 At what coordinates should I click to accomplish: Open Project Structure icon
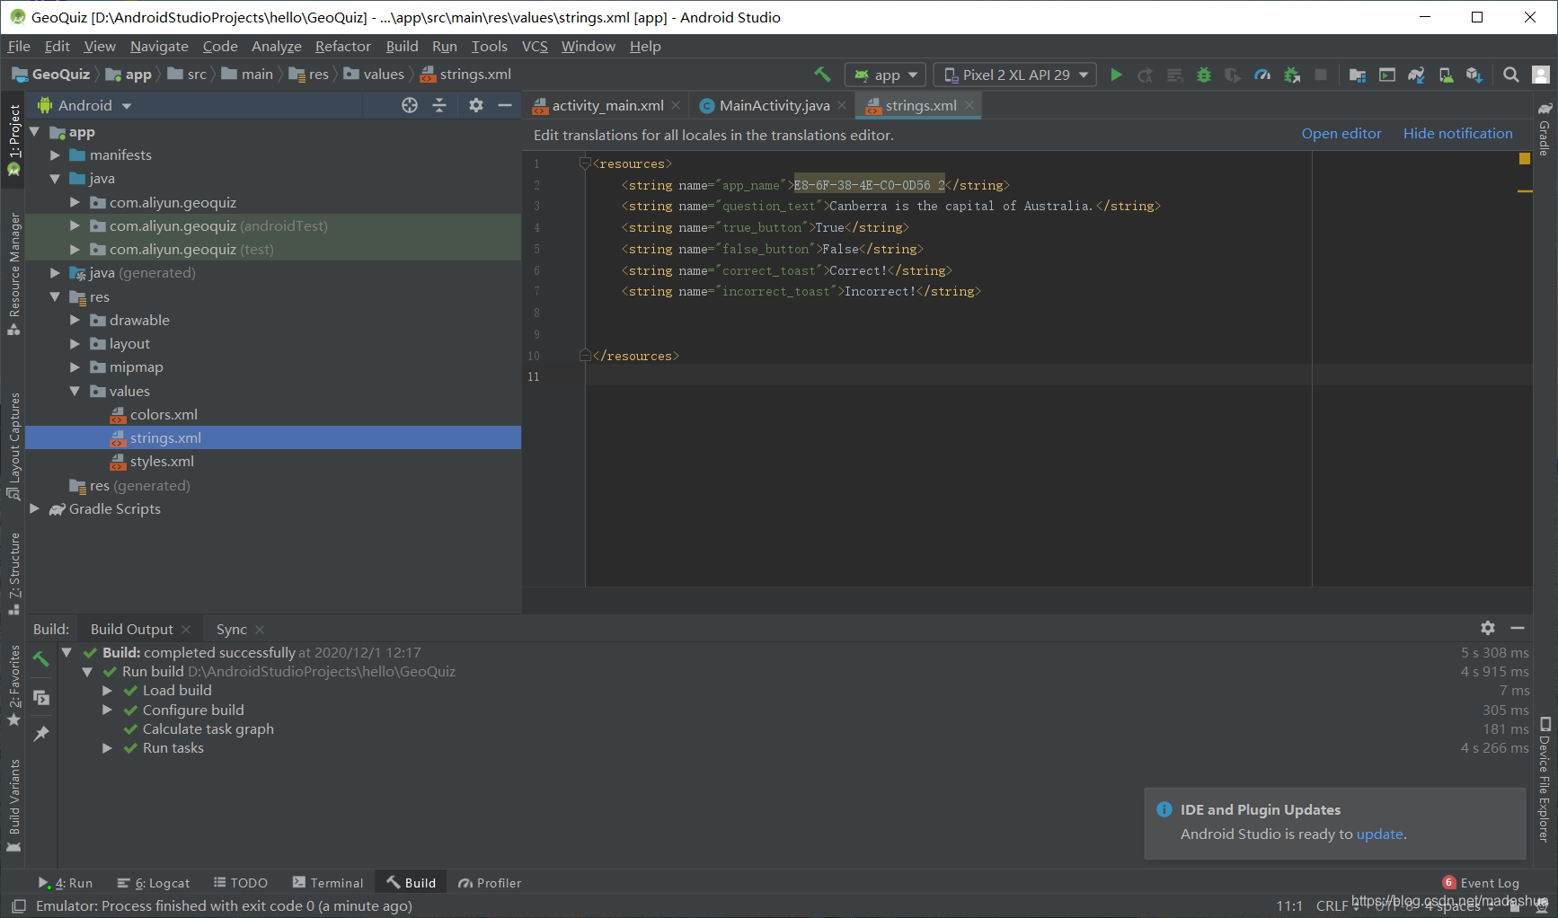pos(1358,75)
